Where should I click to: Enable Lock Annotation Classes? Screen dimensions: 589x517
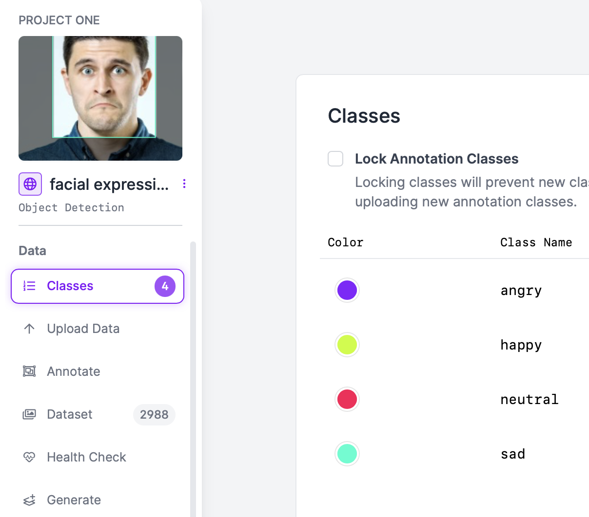pyautogui.click(x=335, y=159)
